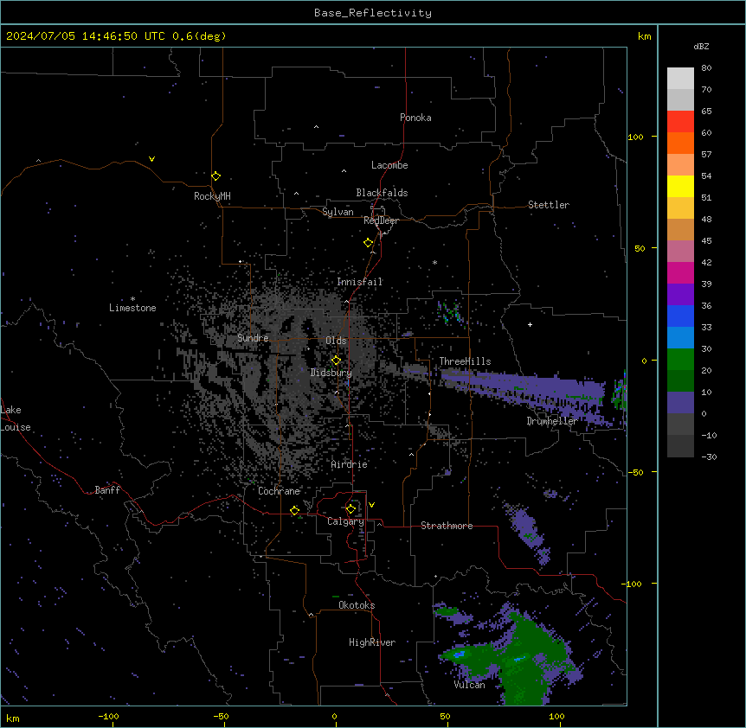Click the Banff label
This screenshot has height=728, width=746.
107,490
